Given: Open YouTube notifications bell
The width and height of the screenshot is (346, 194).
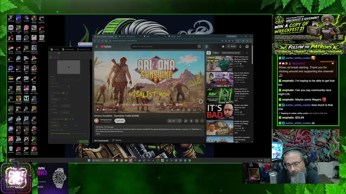Looking at the screenshot, I should click(240, 46).
